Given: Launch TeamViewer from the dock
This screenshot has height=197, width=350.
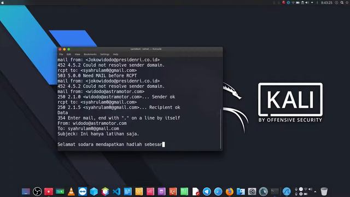Looking at the screenshot, I should coord(83,192).
